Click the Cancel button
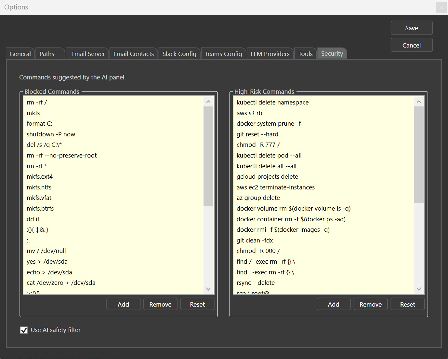This screenshot has width=448, height=359. pos(411,45)
